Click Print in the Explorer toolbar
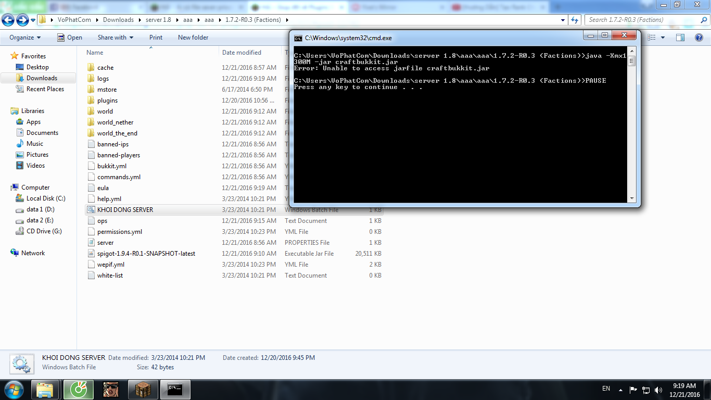This screenshot has width=711, height=400. 156,37
